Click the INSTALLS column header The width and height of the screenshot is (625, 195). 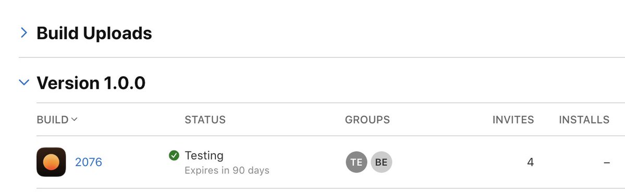click(x=584, y=119)
